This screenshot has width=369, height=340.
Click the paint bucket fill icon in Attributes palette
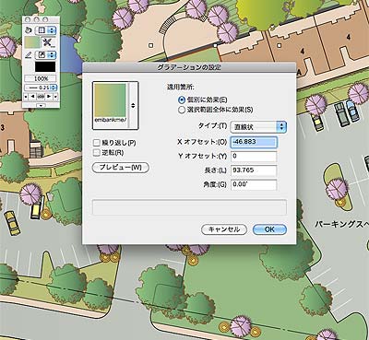pos(29,30)
